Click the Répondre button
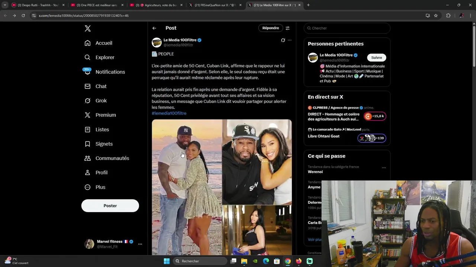Viewport: 476px width, 267px height. point(270,28)
